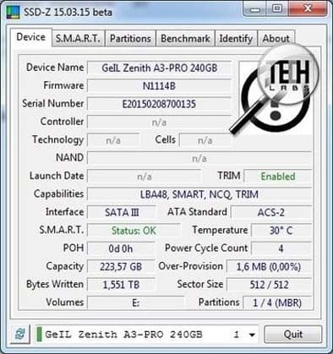
Task: Click the Firmware value N1114B field
Action: coord(160,86)
